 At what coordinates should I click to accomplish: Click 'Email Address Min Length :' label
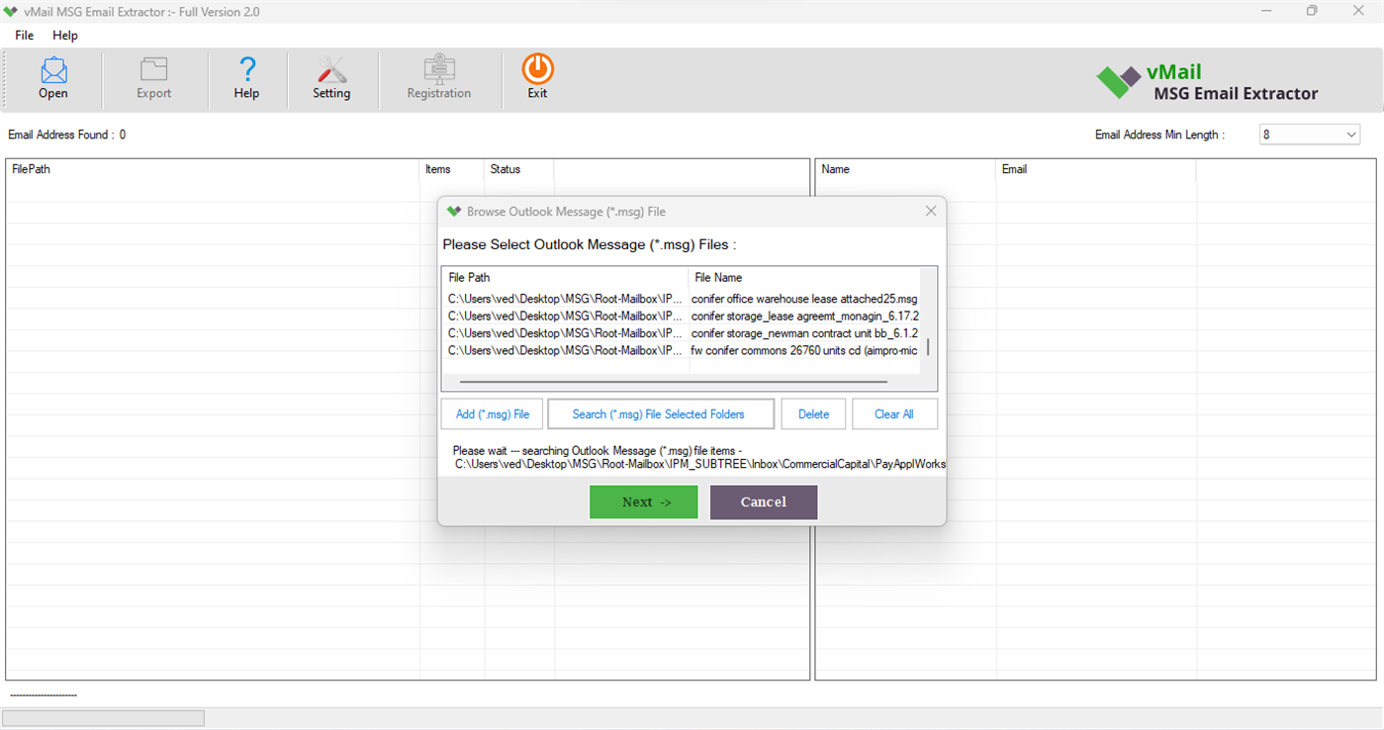(x=1159, y=135)
